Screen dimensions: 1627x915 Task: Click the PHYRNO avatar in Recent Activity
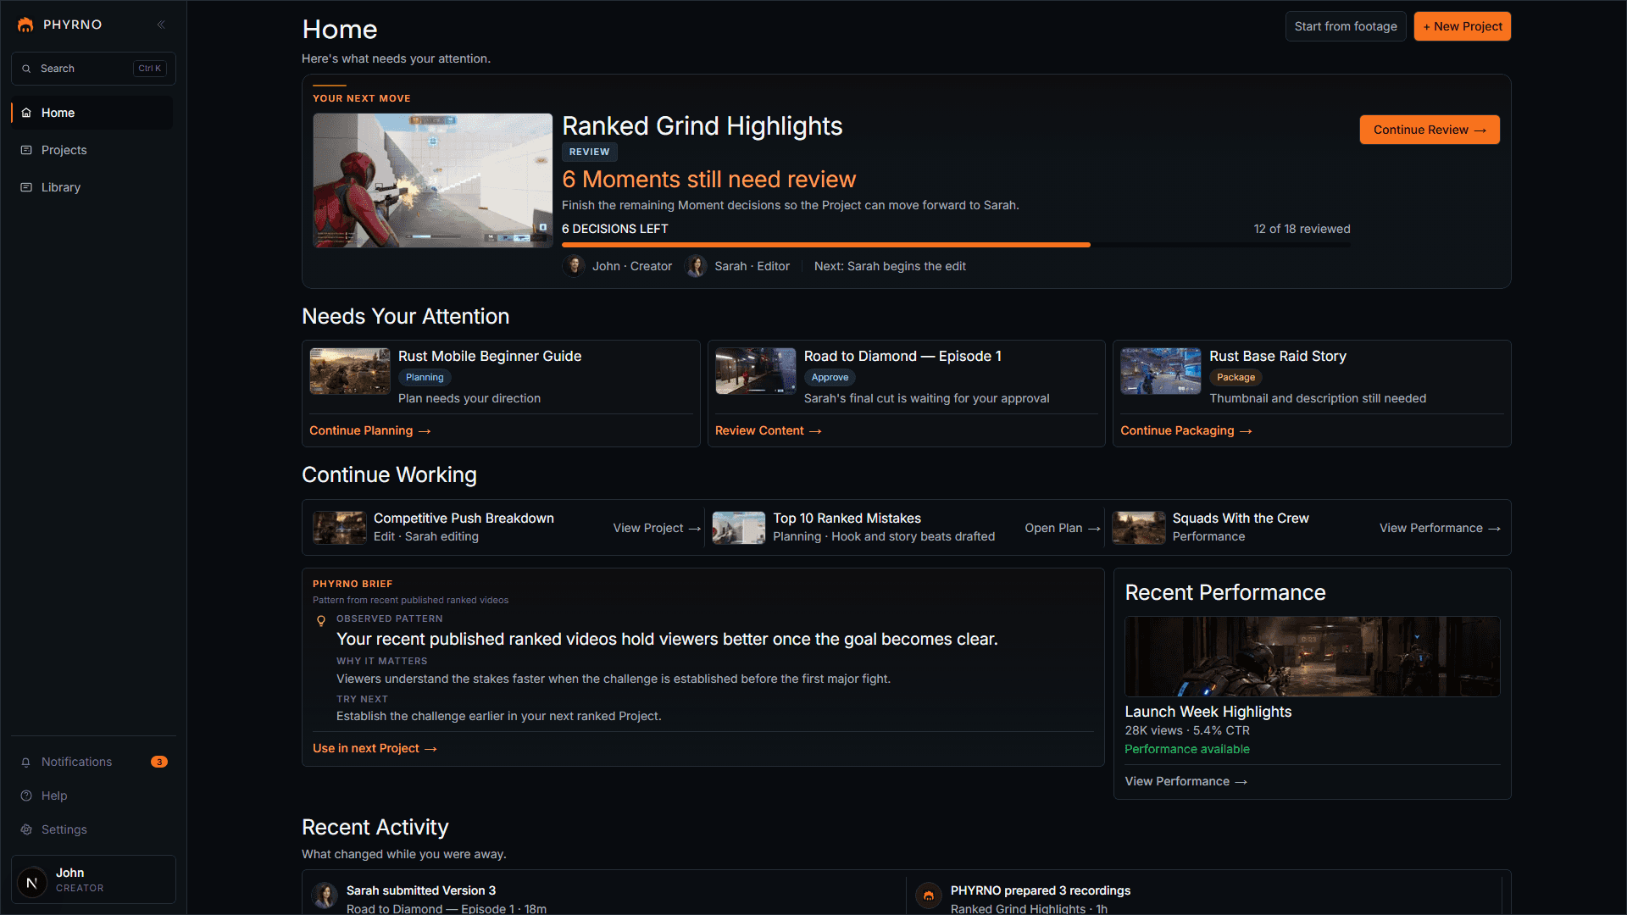[x=929, y=896]
